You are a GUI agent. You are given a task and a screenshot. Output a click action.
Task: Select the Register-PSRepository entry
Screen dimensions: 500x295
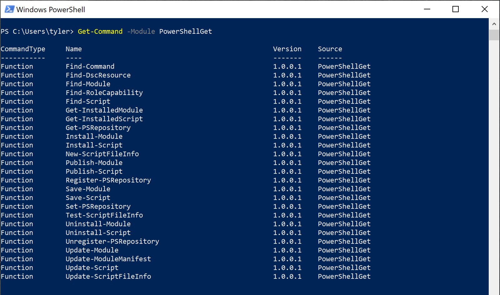coord(108,180)
